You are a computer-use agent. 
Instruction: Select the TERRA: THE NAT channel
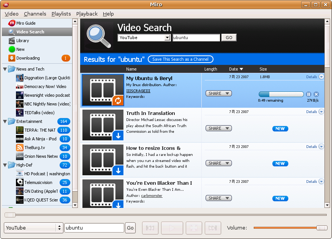pos(43,130)
